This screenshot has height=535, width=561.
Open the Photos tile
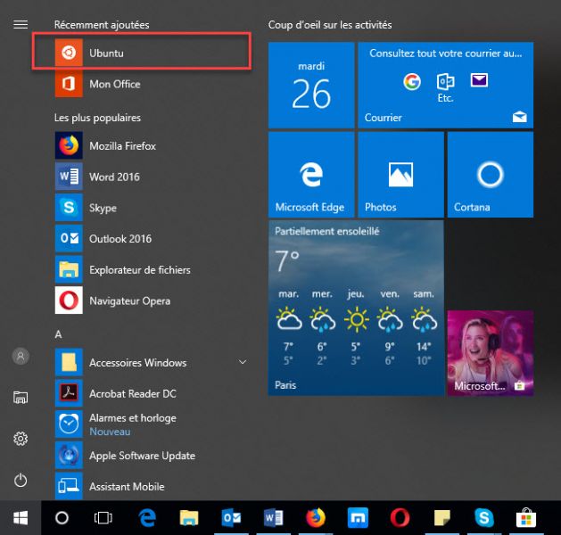[x=400, y=175]
